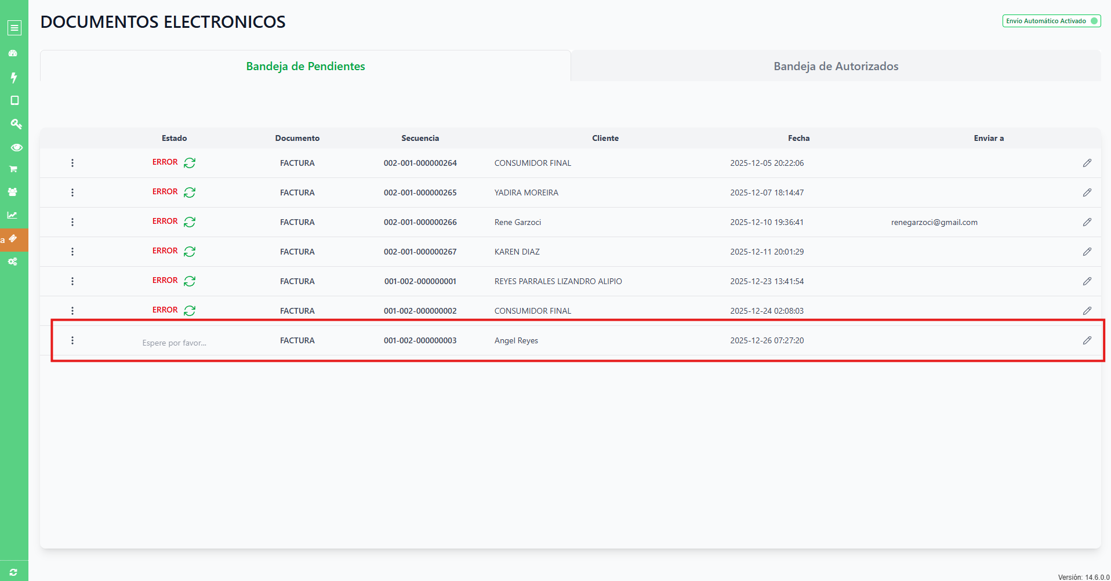Click the Cliente column header
1111x581 pixels.
click(605, 138)
